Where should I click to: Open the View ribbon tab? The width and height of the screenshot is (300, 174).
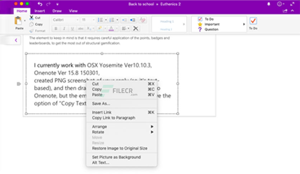73,11
